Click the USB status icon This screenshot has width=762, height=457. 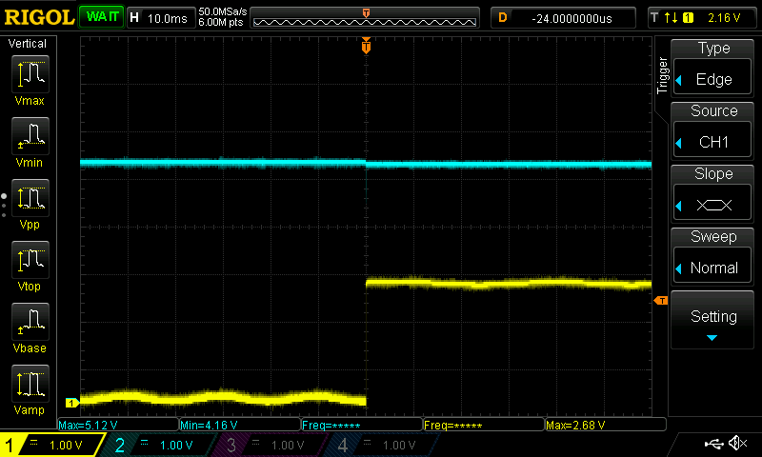[713, 444]
